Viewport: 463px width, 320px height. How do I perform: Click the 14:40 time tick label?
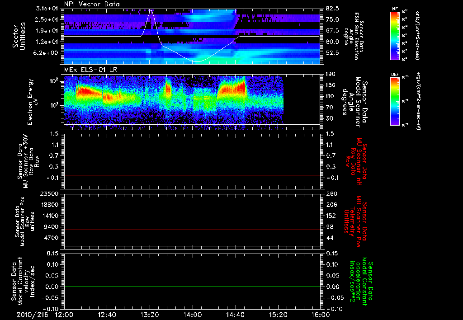235,315
